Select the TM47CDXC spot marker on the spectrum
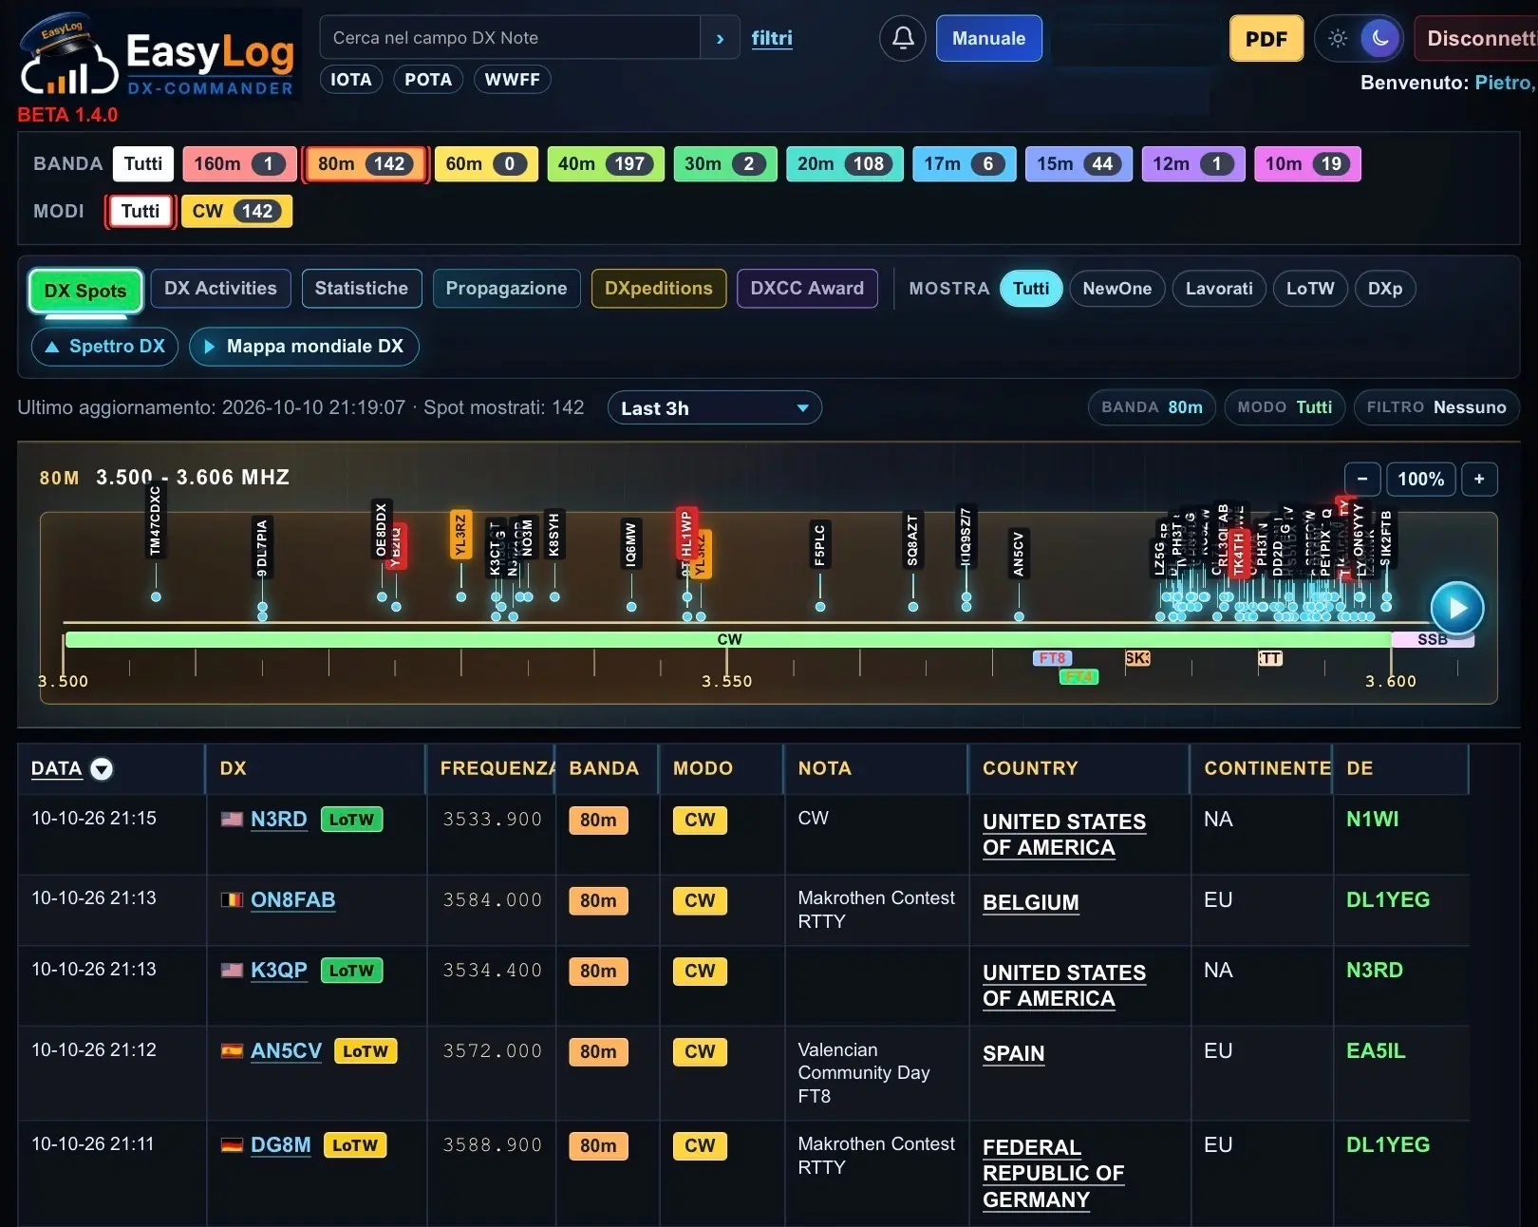Viewport: 1538px width, 1227px height. [156, 522]
